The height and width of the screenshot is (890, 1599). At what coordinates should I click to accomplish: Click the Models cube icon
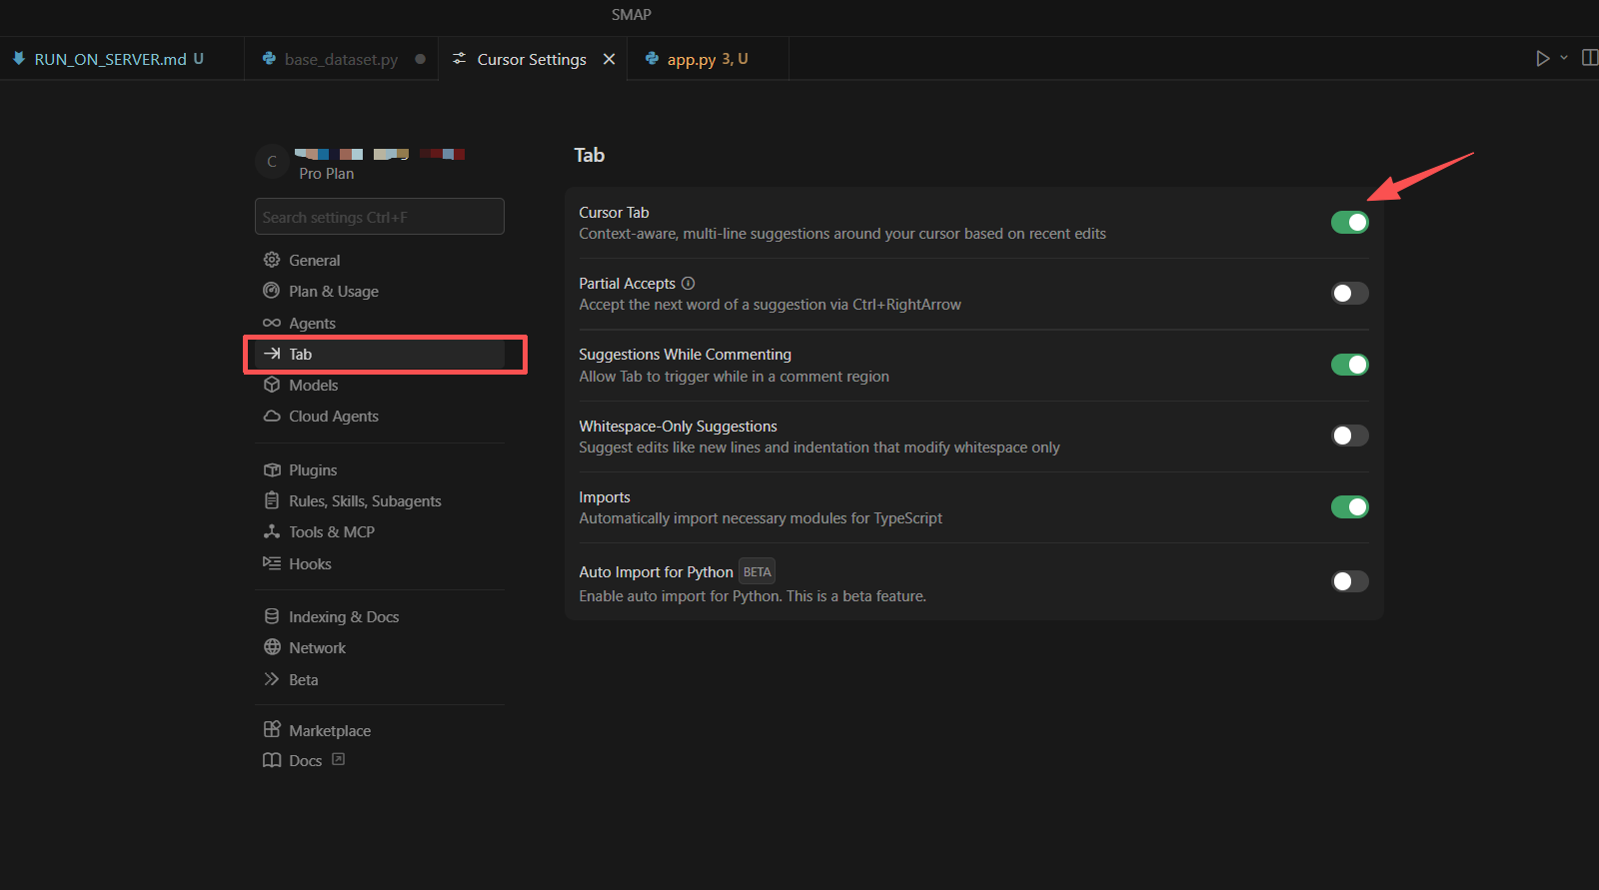[271, 385]
